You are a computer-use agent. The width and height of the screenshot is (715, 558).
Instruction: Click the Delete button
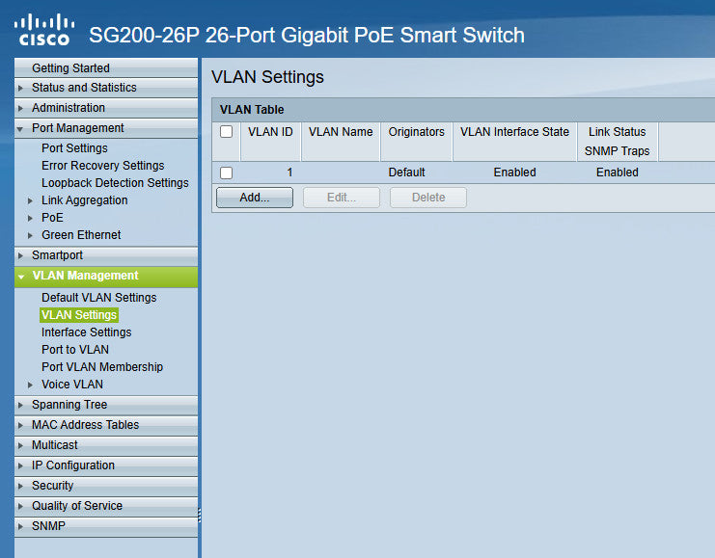point(428,198)
